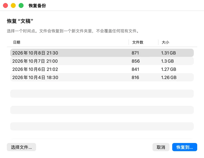
Task: Minimize the window with yellow button
Action: pyautogui.click(x=13, y=6)
